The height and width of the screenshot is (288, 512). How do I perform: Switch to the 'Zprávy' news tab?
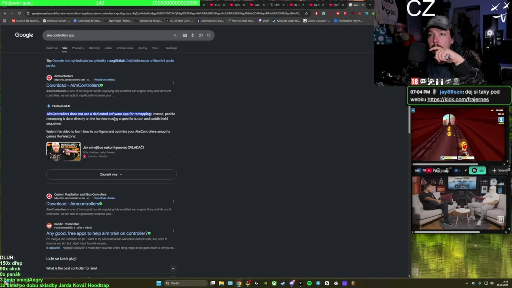point(143,48)
